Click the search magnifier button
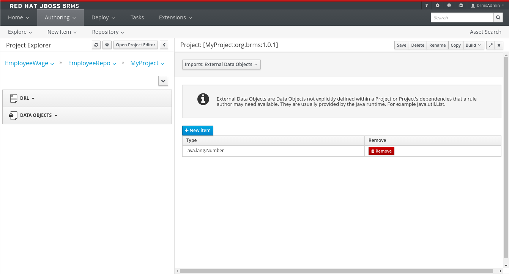 click(x=498, y=17)
